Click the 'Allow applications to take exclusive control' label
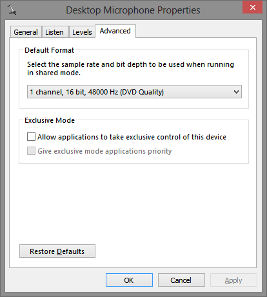 [132, 137]
